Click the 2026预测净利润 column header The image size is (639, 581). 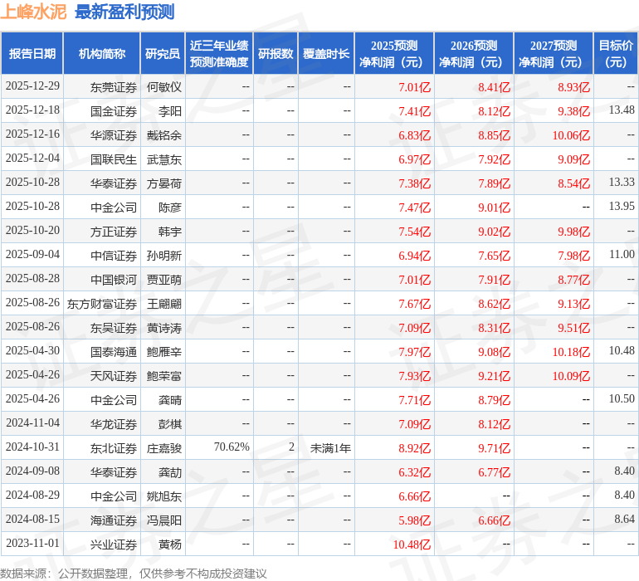474,54
